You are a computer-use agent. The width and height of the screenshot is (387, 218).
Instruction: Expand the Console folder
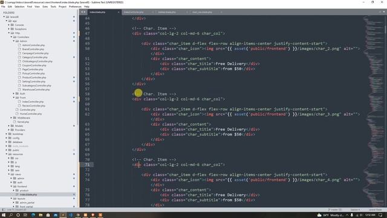[9, 25]
